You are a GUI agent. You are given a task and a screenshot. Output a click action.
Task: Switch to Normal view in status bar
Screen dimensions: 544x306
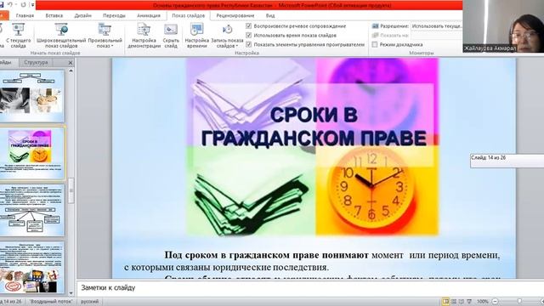point(445,302)
